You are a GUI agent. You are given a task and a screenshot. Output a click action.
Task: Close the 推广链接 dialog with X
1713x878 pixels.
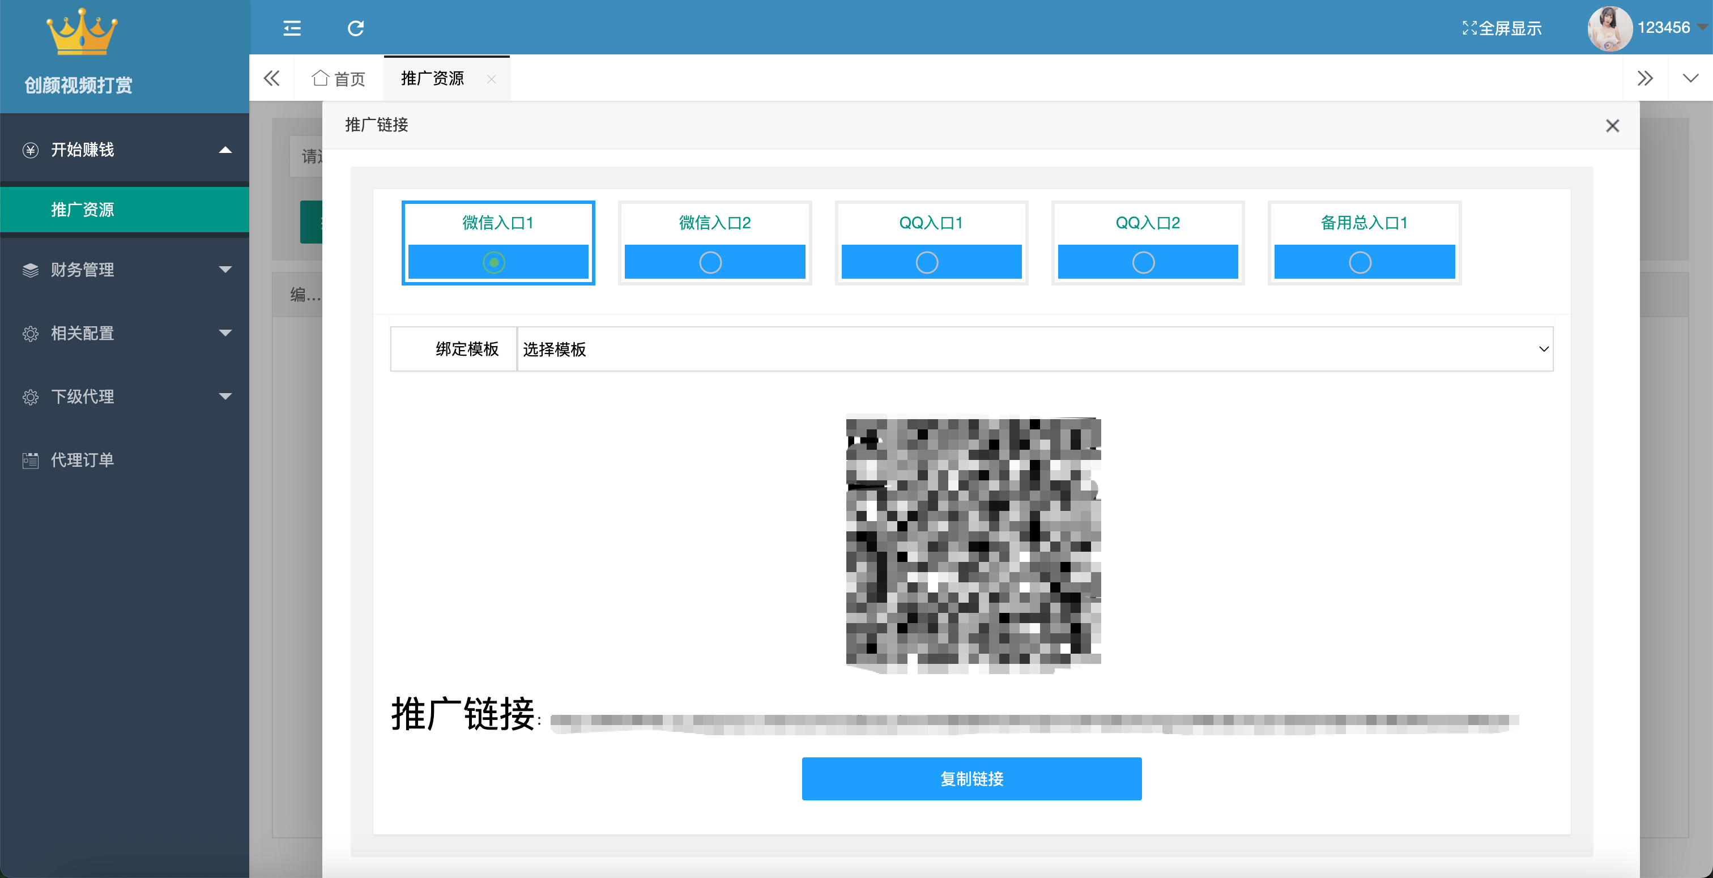[1612, 126]
